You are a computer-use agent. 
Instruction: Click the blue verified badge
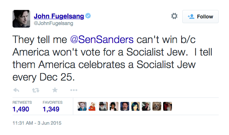[x=88, y=16]
